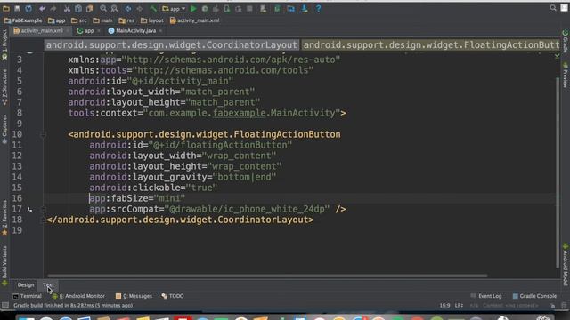Click the line 16 app:fabSize text

point(137,198)
